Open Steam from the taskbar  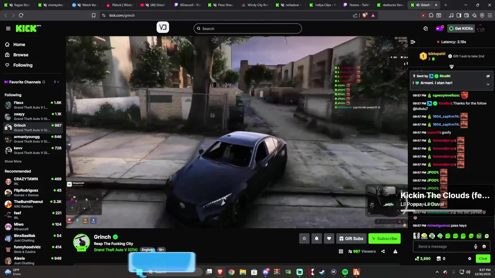click(322, 272)
